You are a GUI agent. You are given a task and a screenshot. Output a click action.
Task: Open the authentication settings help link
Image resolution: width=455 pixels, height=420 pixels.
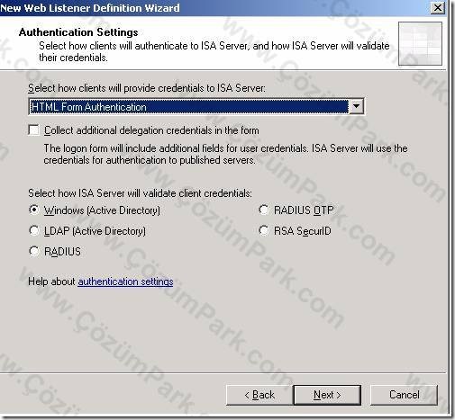pyautogui.click(x=125, y=281)
